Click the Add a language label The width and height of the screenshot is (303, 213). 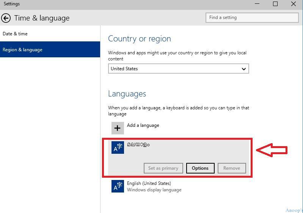pos(143,125)
